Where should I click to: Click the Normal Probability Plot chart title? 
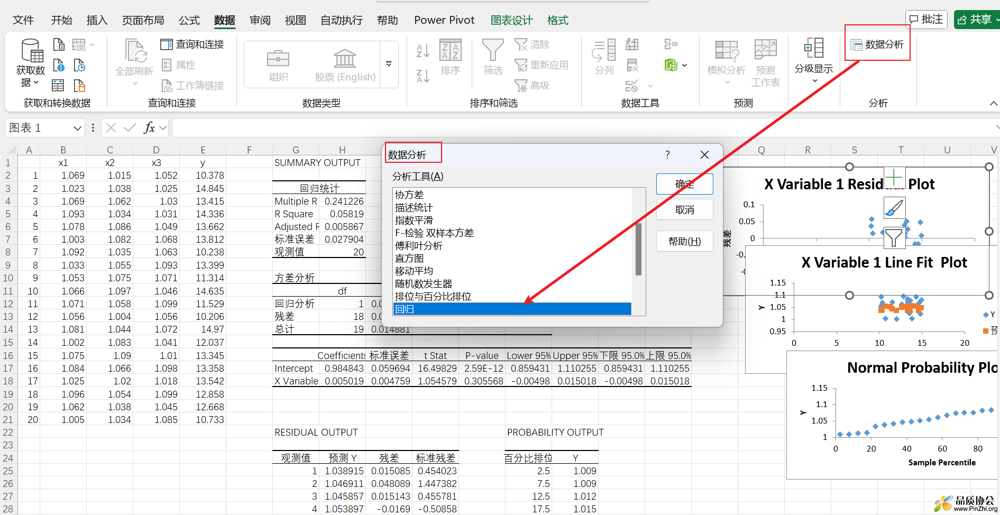coord(923,367)
